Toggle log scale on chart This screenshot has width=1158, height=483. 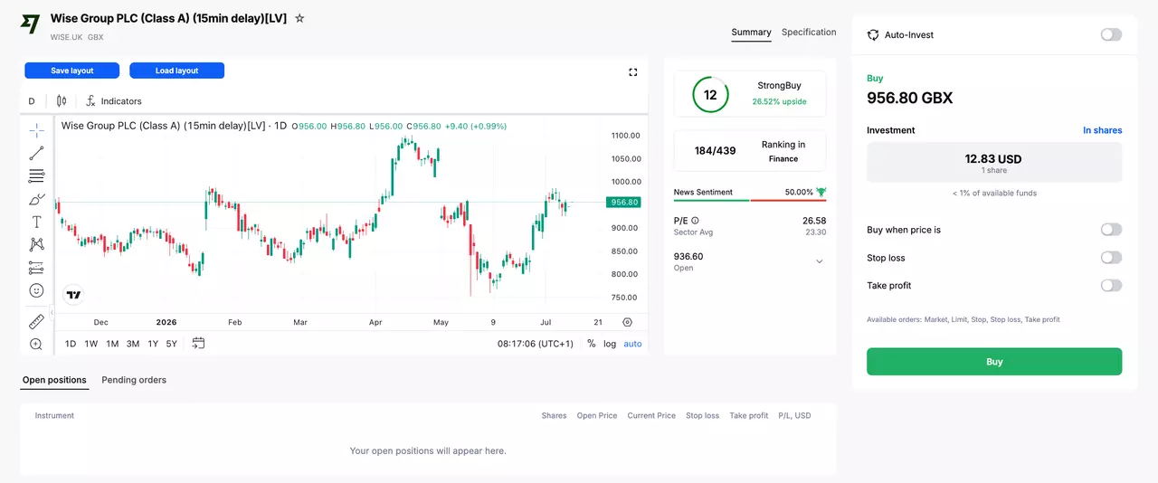pos(611,344)
